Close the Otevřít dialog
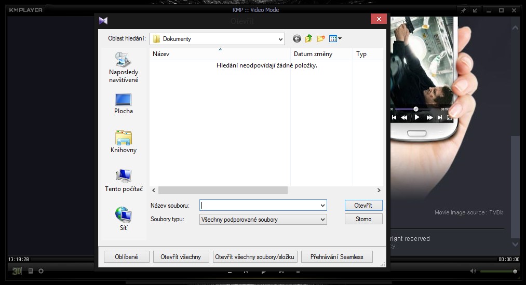This screenshot has width=526, height=285. click(379, 19)
